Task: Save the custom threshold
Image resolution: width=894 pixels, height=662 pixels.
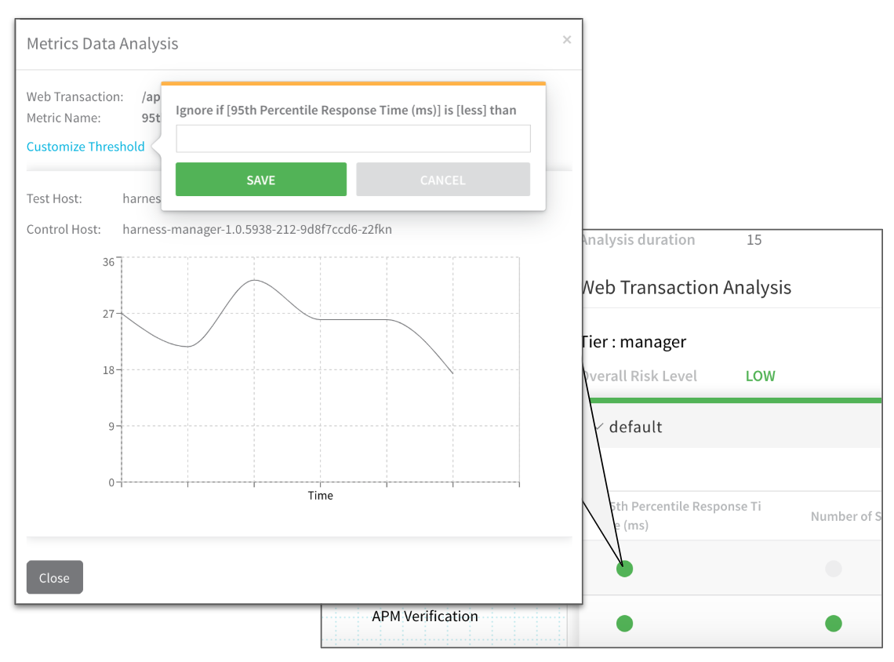Action: [260, 180]
